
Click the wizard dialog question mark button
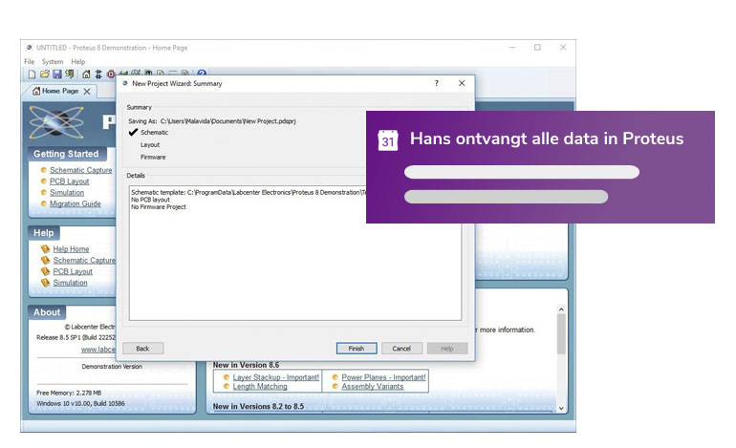[x=437, y=83]
